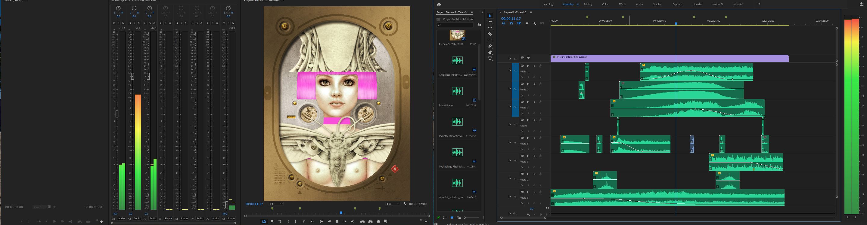Select the Selection tool arrow
The image size is (867, 225).
click(x=490, y=16)
